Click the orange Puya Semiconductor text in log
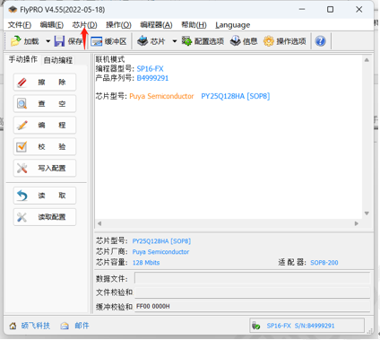Screen dimensions: 380x340 point(161,96)
